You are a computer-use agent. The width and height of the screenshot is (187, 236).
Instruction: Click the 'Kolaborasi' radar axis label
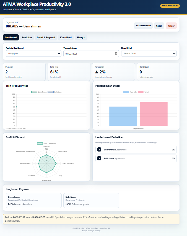click(32, 176)
